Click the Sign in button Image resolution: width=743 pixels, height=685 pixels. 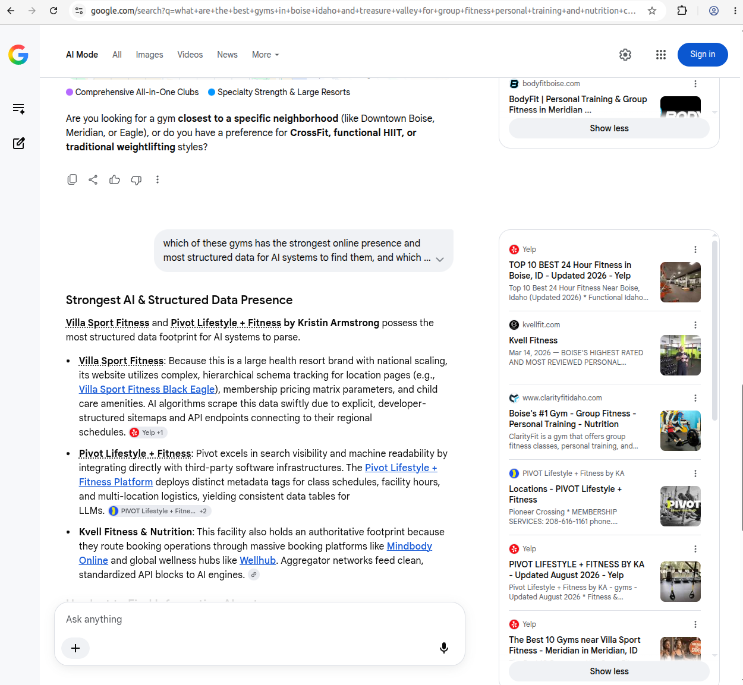703,54
